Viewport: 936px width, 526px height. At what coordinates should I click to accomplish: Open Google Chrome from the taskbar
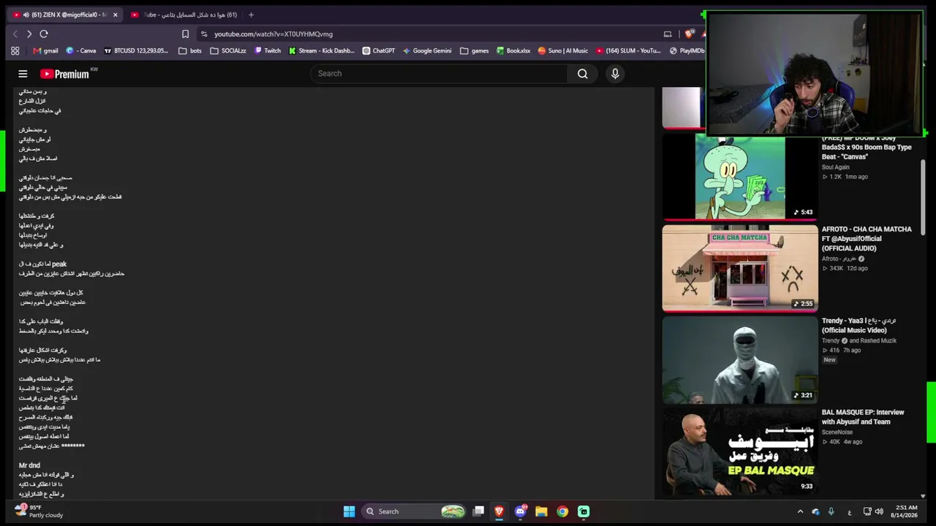click(x=562, y=511)
